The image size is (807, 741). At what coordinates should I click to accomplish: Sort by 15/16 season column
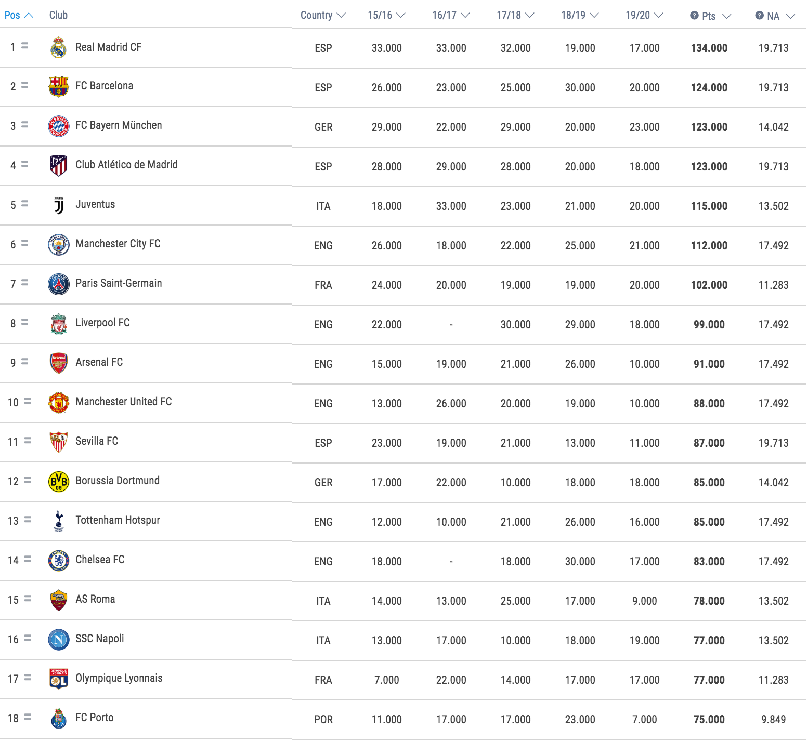(x=386, y=16)
